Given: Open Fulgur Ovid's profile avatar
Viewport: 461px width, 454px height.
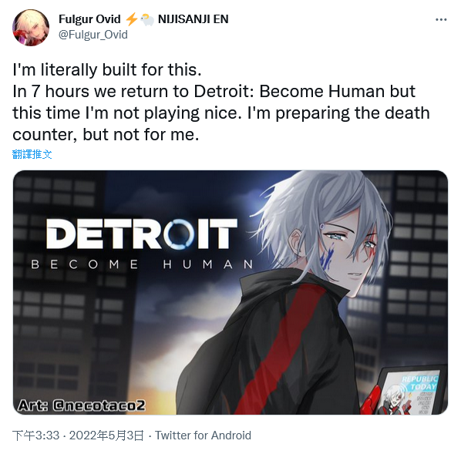Looking at the screenshot, I should [x=31, y=28].
